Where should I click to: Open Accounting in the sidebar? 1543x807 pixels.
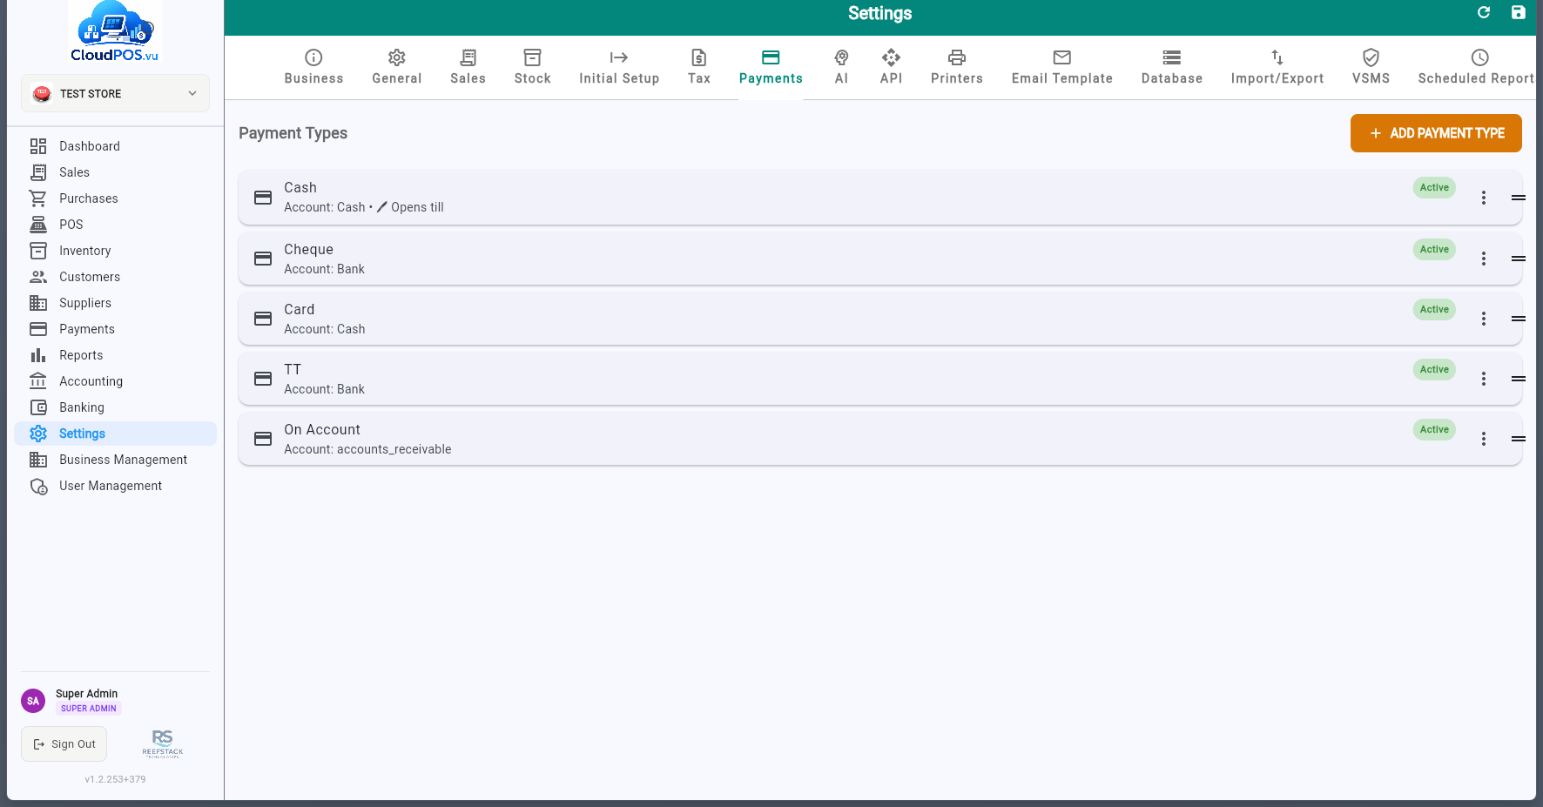pyautogui.click(x=115, y=381)
